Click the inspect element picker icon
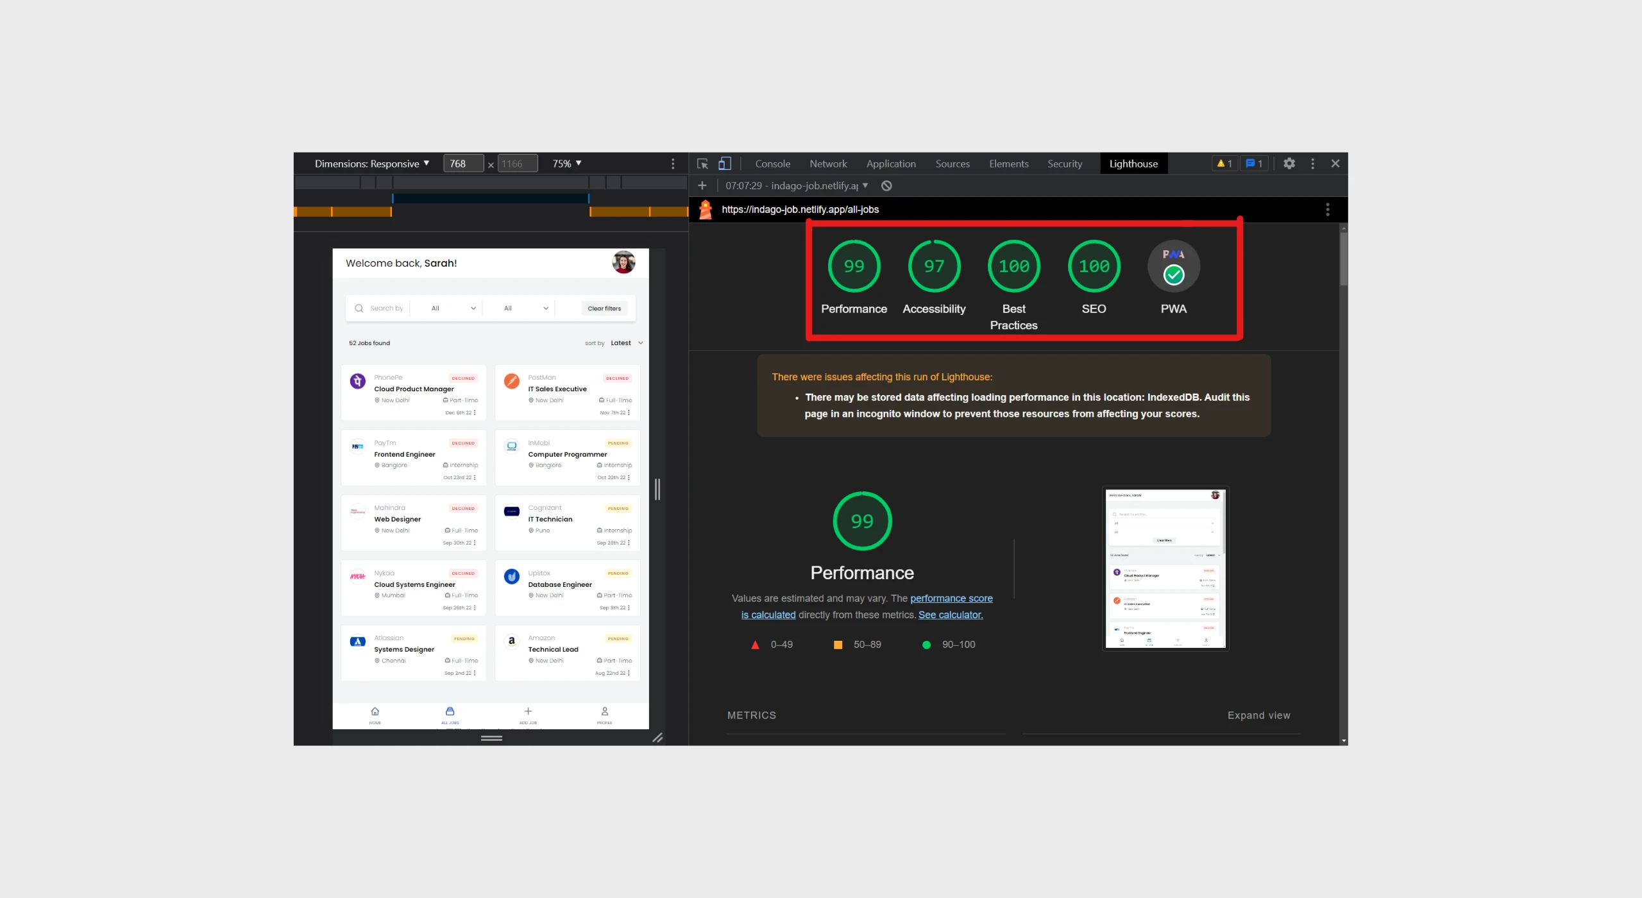The height and width of the screenshot is (898, 1642). [x=702, y=164]
